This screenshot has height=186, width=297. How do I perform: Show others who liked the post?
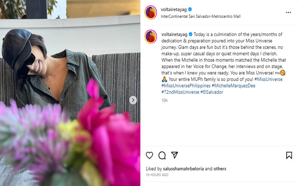(x=220, y=169)
